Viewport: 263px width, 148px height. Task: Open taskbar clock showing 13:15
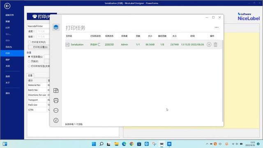[x=250, y=144]
